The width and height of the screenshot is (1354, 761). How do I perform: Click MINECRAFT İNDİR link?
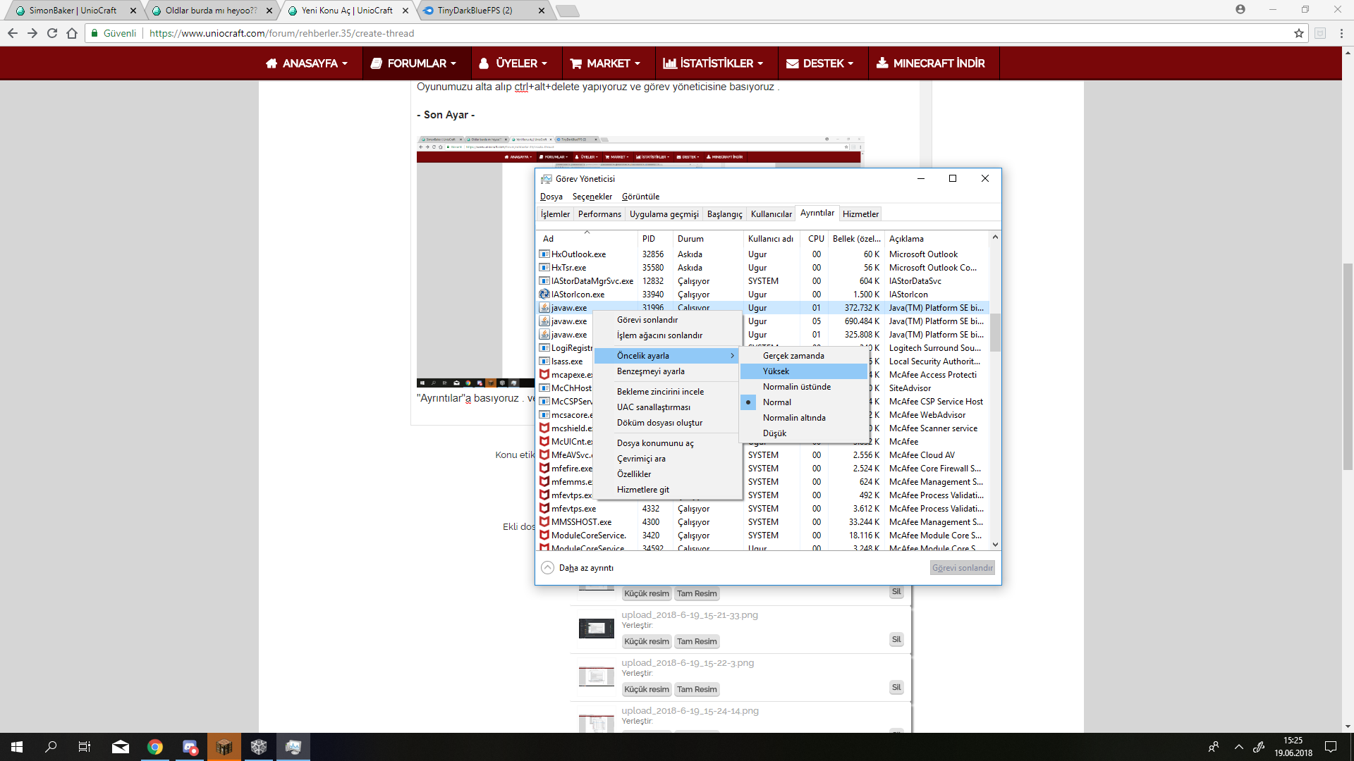931,63
